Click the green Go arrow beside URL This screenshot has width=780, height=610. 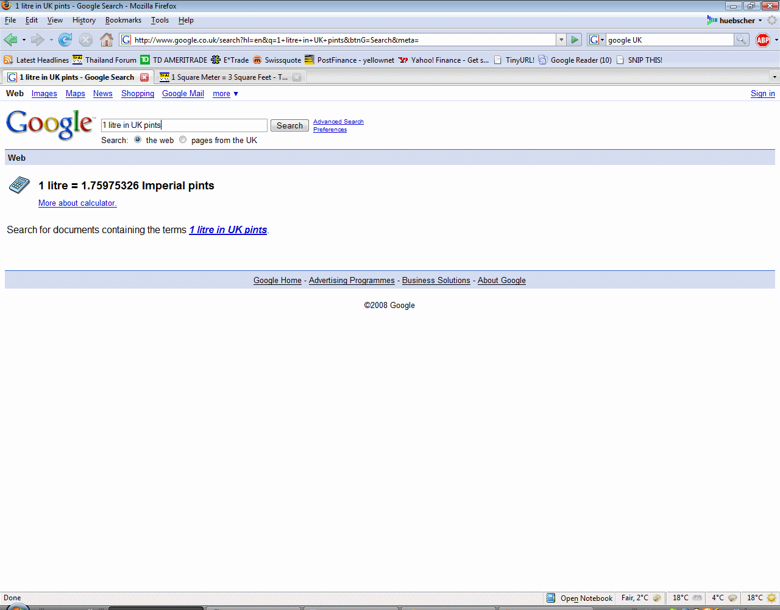tap(574, 40)
